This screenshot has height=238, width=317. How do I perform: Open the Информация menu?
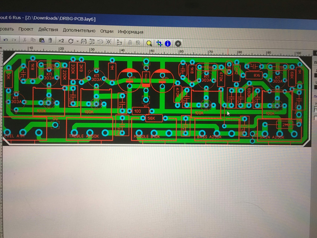[x=131, y=32]
